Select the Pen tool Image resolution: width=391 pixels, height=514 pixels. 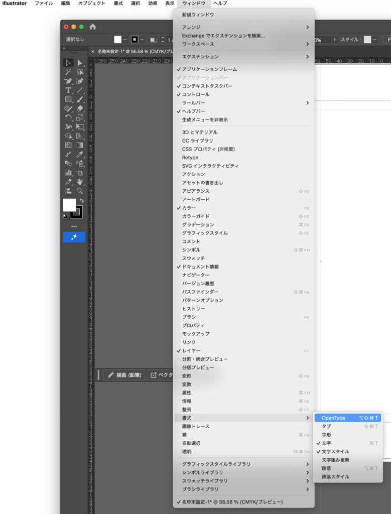(68, 81)
